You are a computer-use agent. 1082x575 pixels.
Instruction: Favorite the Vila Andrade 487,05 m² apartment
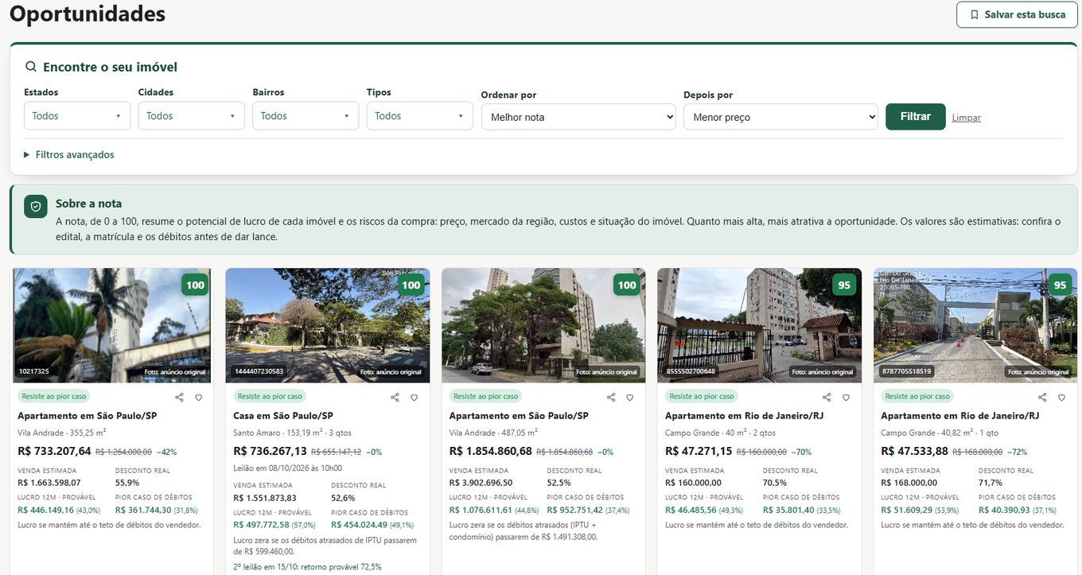coord(630,397)
